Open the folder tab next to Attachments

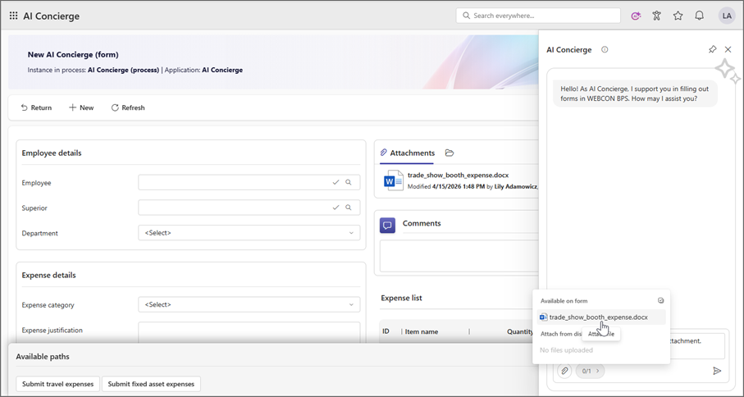(450, 153)
